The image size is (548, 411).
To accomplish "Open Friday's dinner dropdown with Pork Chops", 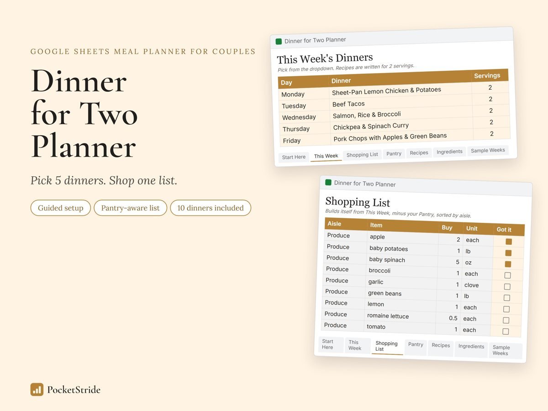I will coord(402,137).
